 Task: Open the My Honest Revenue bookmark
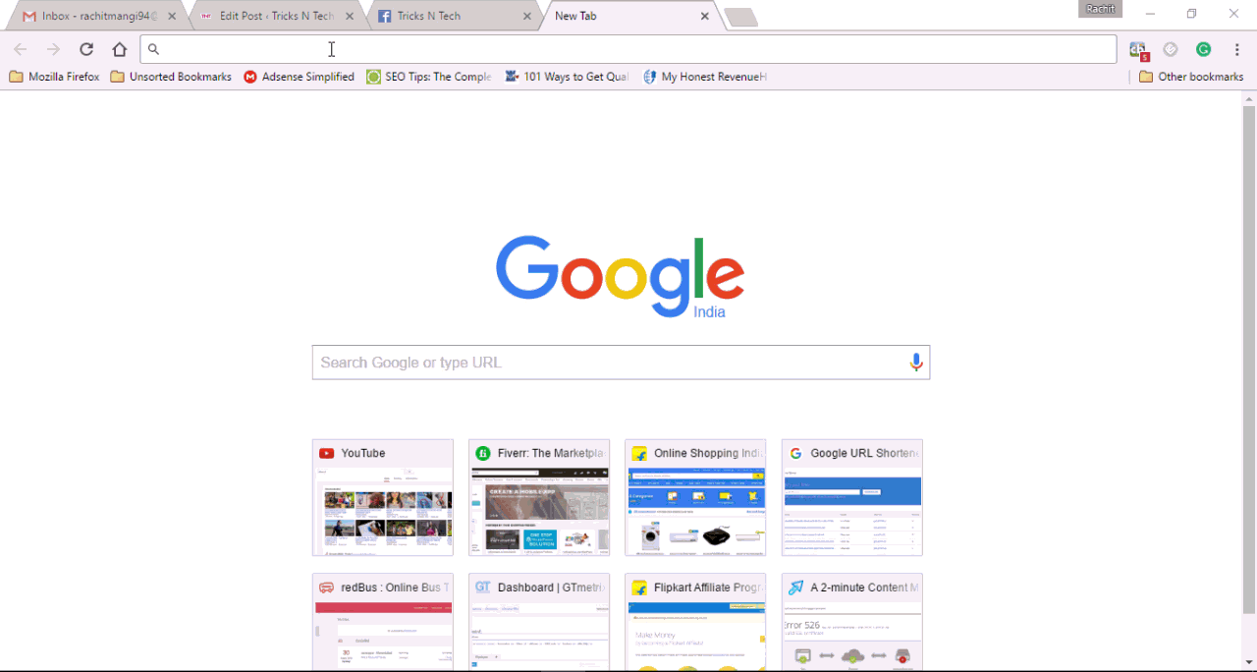pos(704,77)
